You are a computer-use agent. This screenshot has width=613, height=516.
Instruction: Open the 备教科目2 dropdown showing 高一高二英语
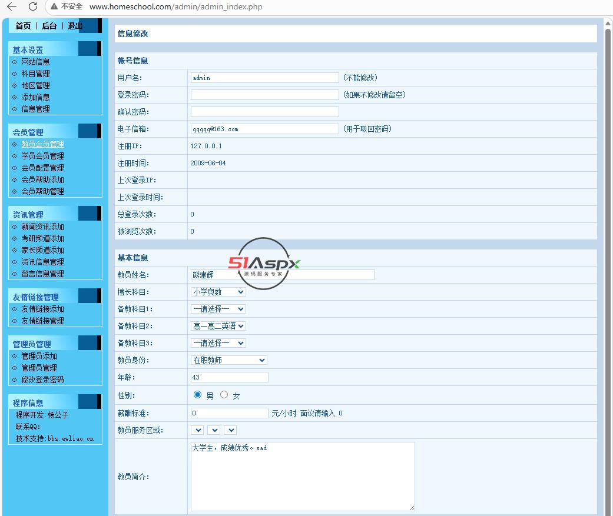click(218, 326)
